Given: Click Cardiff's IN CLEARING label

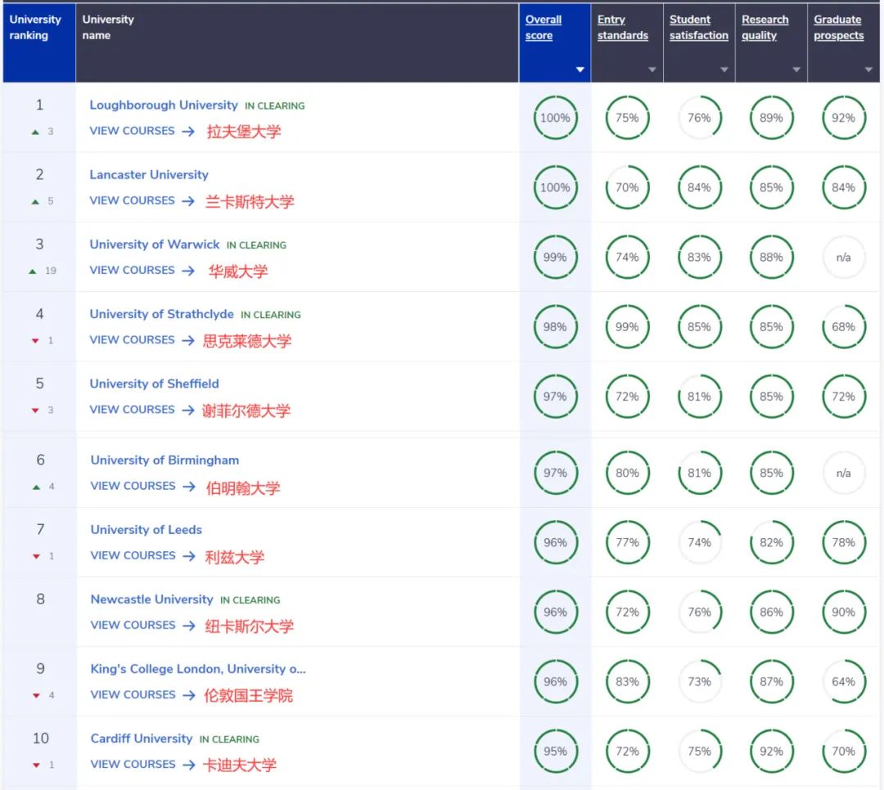Looking at the screenshot, I should [229, 739].
